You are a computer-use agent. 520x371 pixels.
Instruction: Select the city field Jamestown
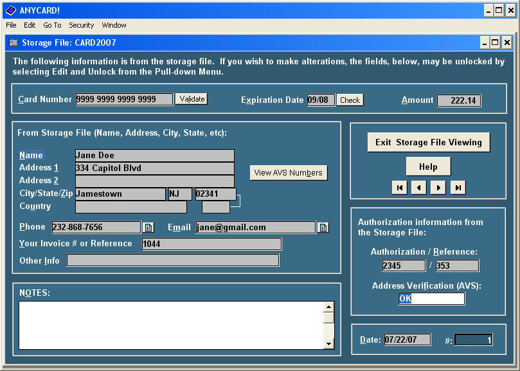(x=120, y=194)
